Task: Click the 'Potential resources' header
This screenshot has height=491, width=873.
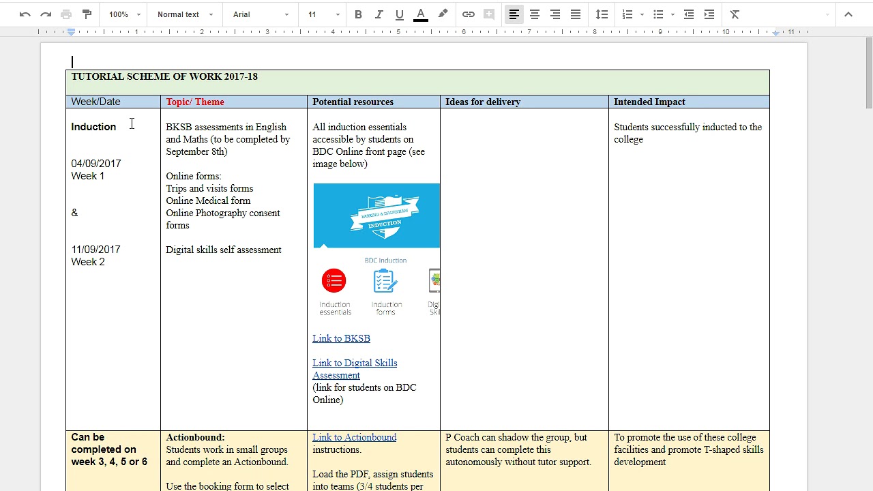Action: pyautogui.click(x=353, y=102)
